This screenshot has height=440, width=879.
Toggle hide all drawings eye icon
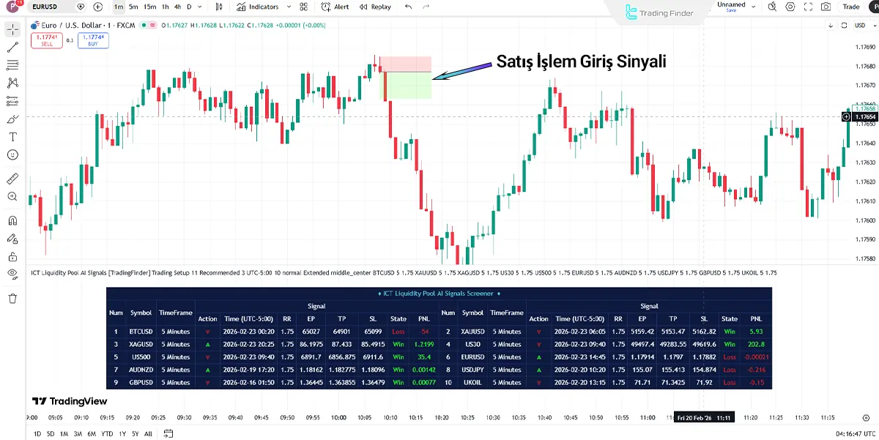(x=12, y=274)
